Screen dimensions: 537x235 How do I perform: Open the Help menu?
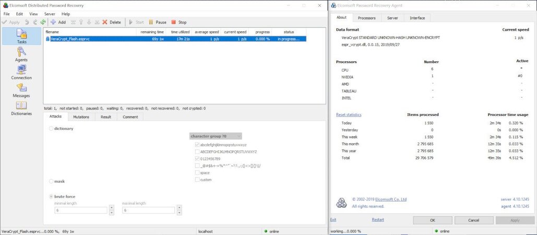pos(66,14)
